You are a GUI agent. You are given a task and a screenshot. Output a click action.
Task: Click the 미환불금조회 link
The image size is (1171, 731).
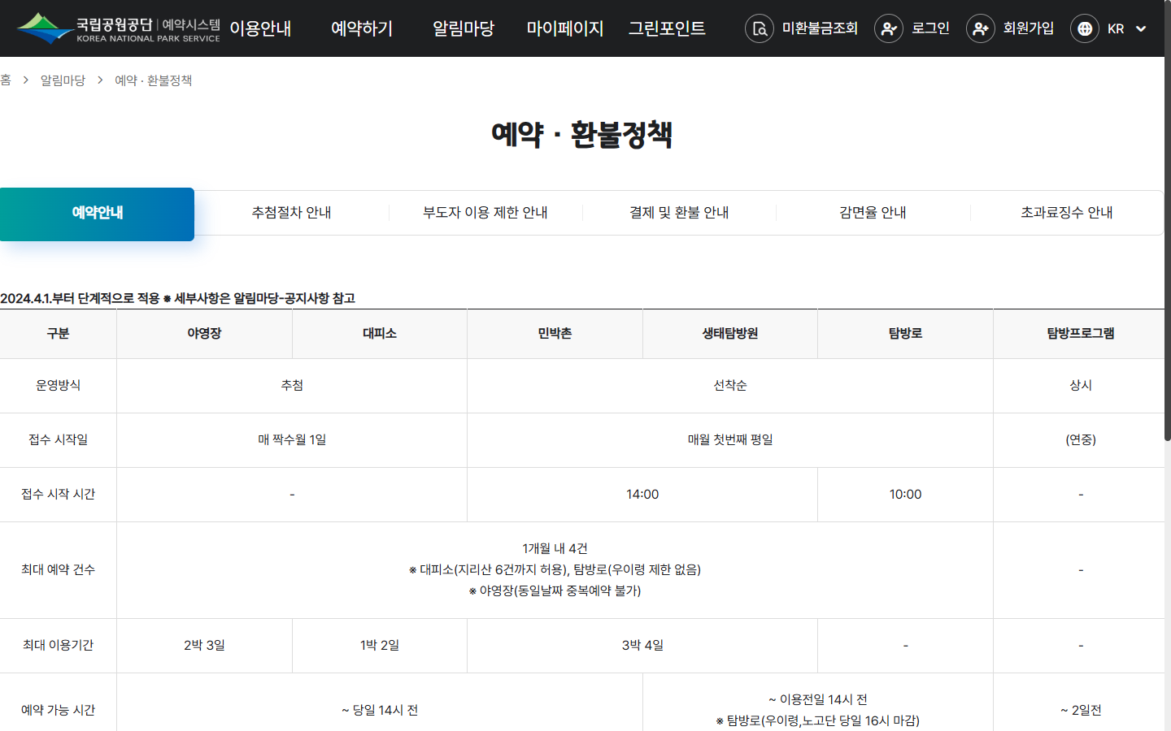coord(820,28)
